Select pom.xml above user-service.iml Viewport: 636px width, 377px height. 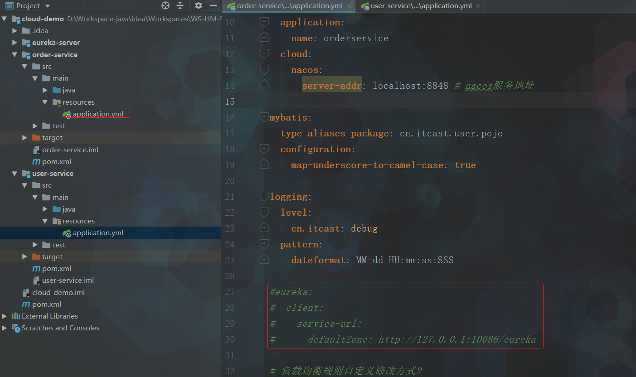tap(52, 269)
